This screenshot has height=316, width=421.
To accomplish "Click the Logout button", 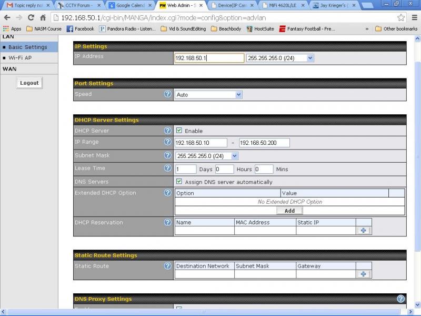I will pos(29,83).
